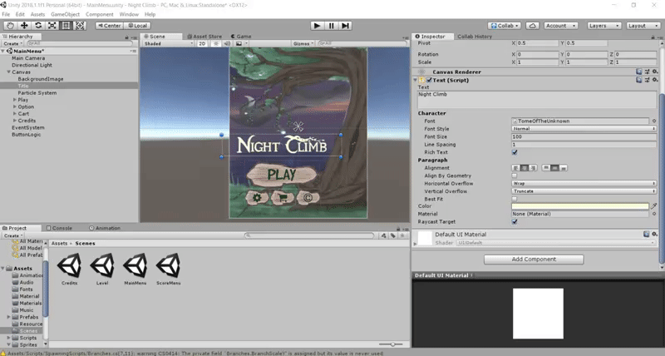Viewport: 665px width, 356px height.
Task: Open Text component settings gear
Action: 655,80
